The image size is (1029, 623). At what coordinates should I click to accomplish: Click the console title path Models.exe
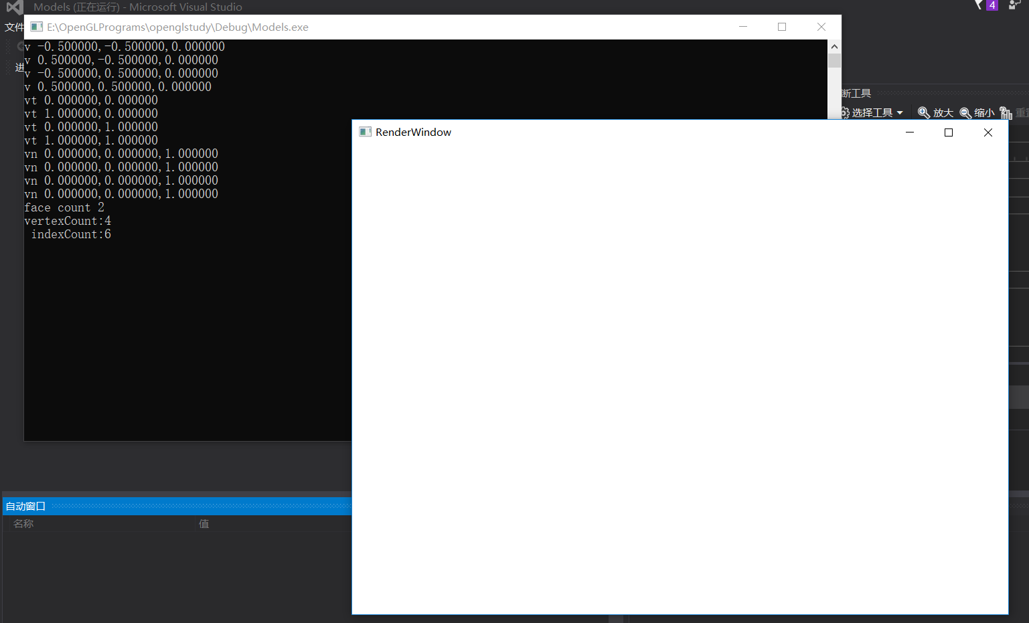(x=177, y=27)
